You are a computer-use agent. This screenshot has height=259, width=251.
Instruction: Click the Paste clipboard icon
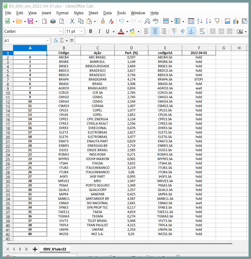pyautogui.click(x=89, y=21)
